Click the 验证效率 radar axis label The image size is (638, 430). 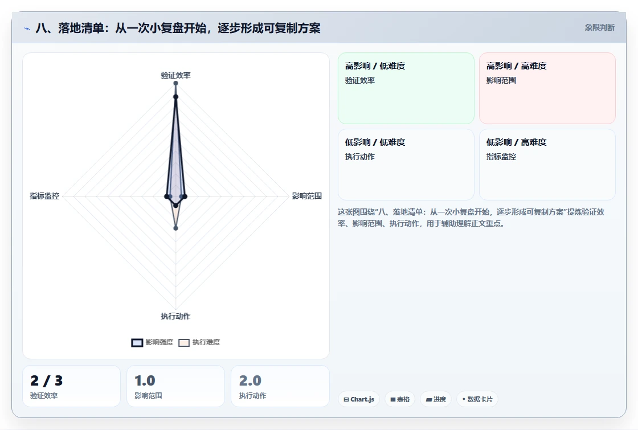pyautogui.click(x=175, y=75)
